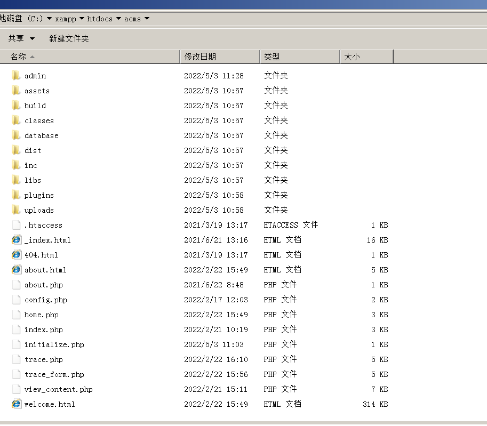Navigate to xampp in the address path

coord(66,19)
